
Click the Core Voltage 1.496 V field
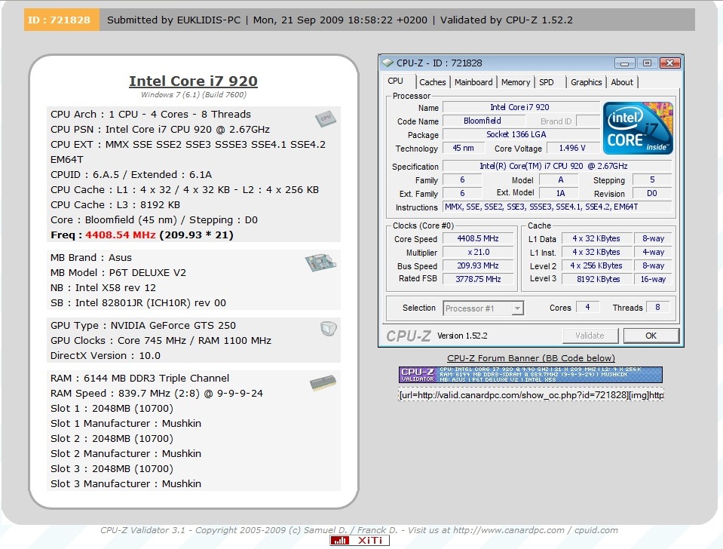[573, 148]
